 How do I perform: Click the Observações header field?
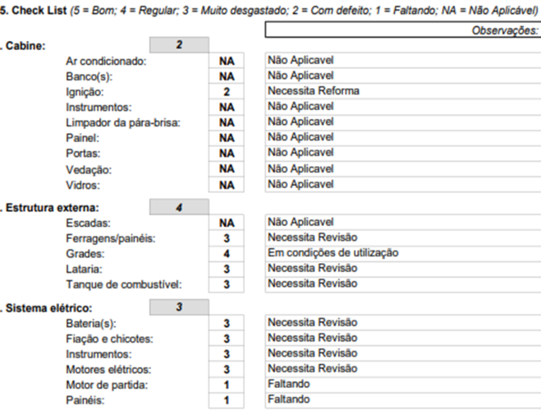[x=403, y=31]
